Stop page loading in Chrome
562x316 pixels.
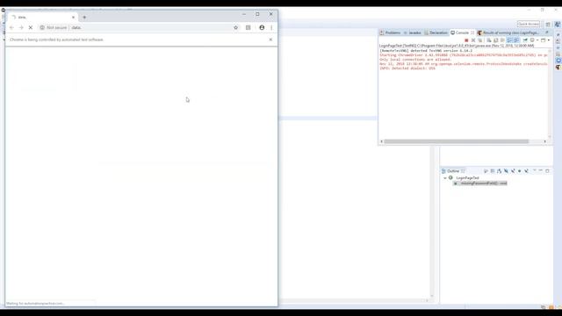tap(31, 27)
